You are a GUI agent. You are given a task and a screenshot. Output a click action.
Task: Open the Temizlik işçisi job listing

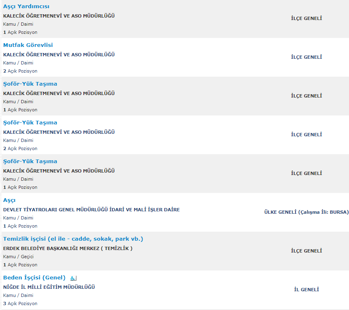click(x=73, y=239)
